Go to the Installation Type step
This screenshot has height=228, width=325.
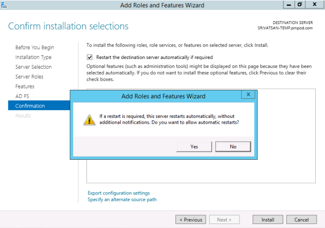[33, 57]
